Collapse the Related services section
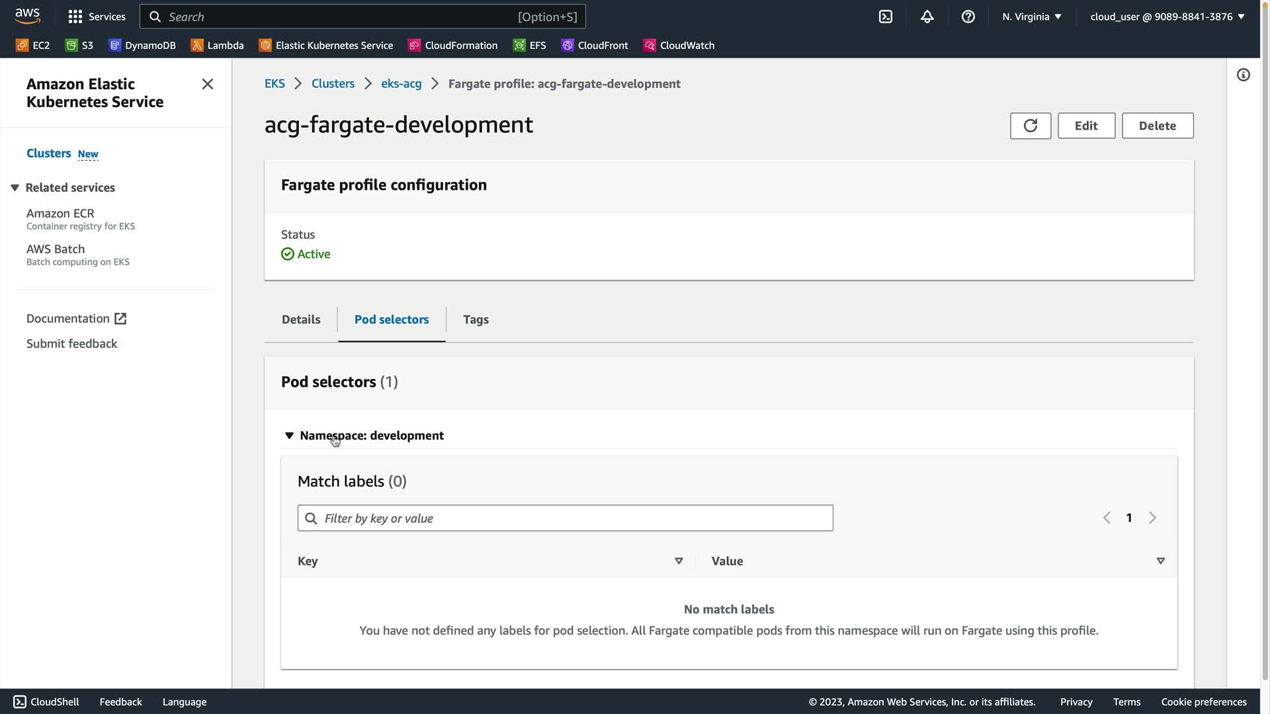Screen dimensions: 1270x714 15,188
